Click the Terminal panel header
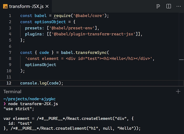The width and height of the screenshot is (184, 134). 12,92
